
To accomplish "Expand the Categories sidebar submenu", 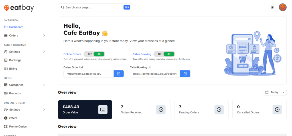I will tap(44, 85).
